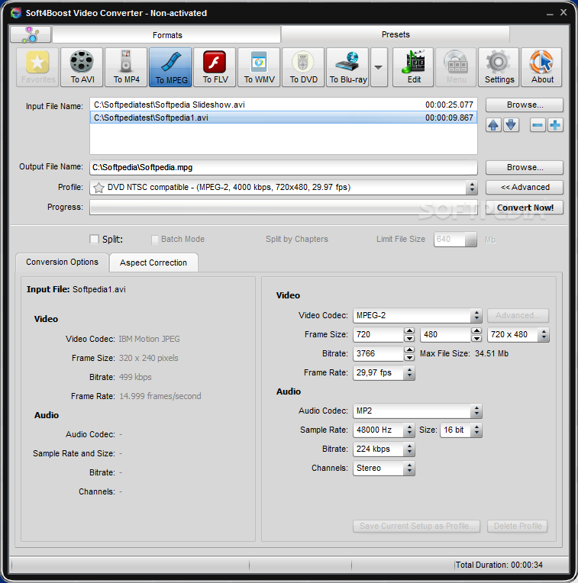Open the Profile dropdown list
578x583 pixels.
point(472,188)
